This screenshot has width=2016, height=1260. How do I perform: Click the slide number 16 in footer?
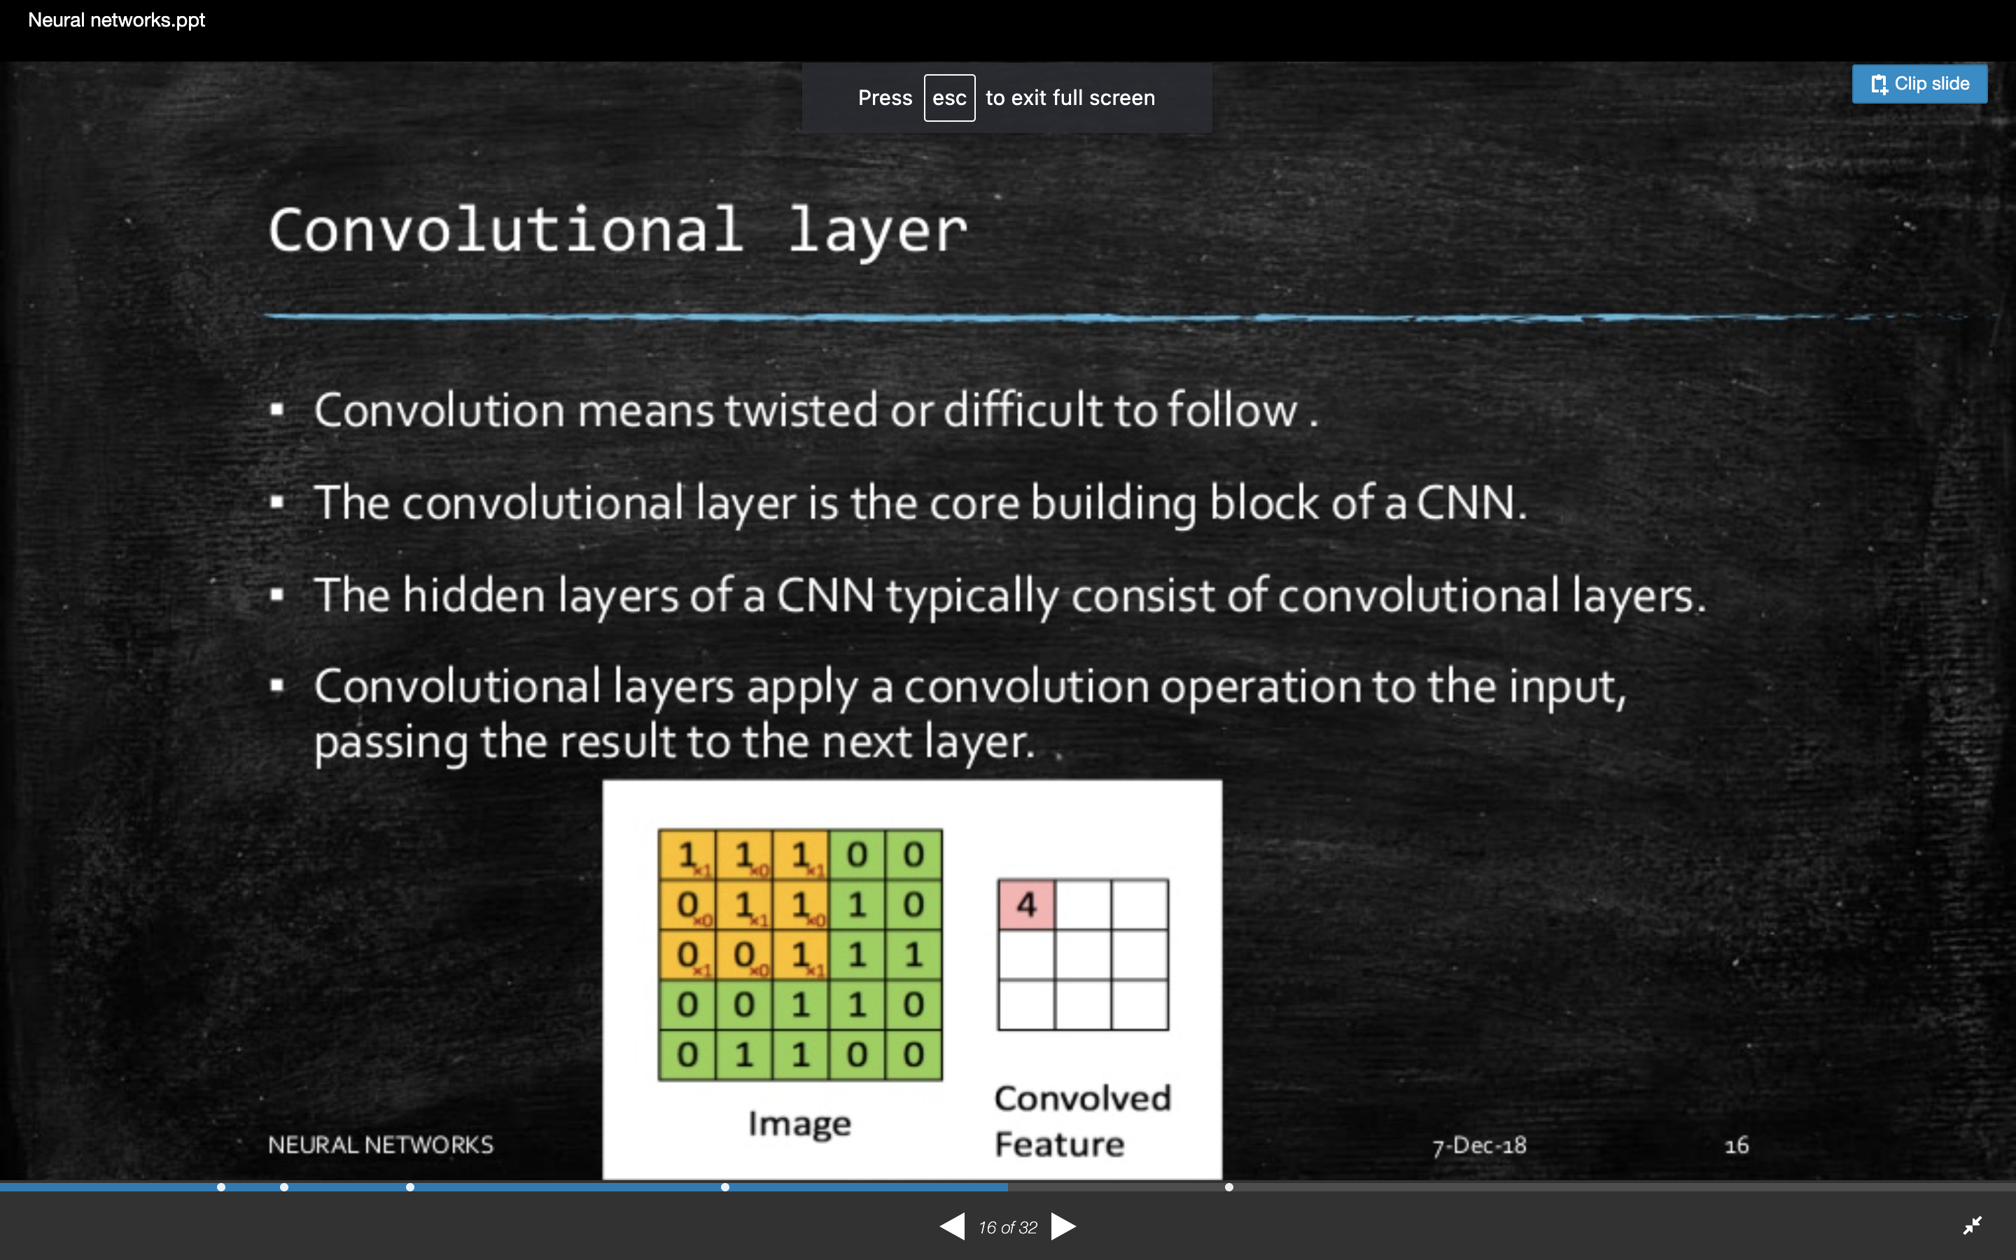(x=1736, y=1146)
